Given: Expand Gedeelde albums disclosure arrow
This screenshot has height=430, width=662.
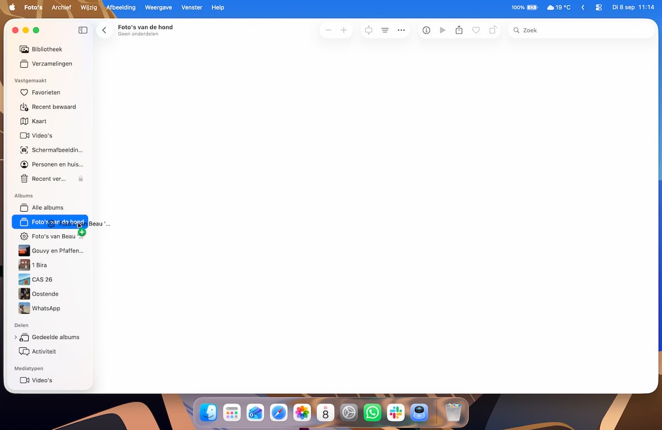Looking at the screenshot, I should (x=15, y=337).
